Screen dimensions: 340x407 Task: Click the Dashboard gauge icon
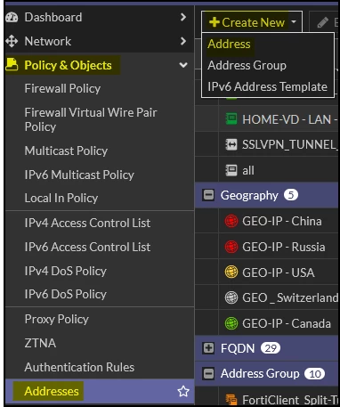(12, 17)
